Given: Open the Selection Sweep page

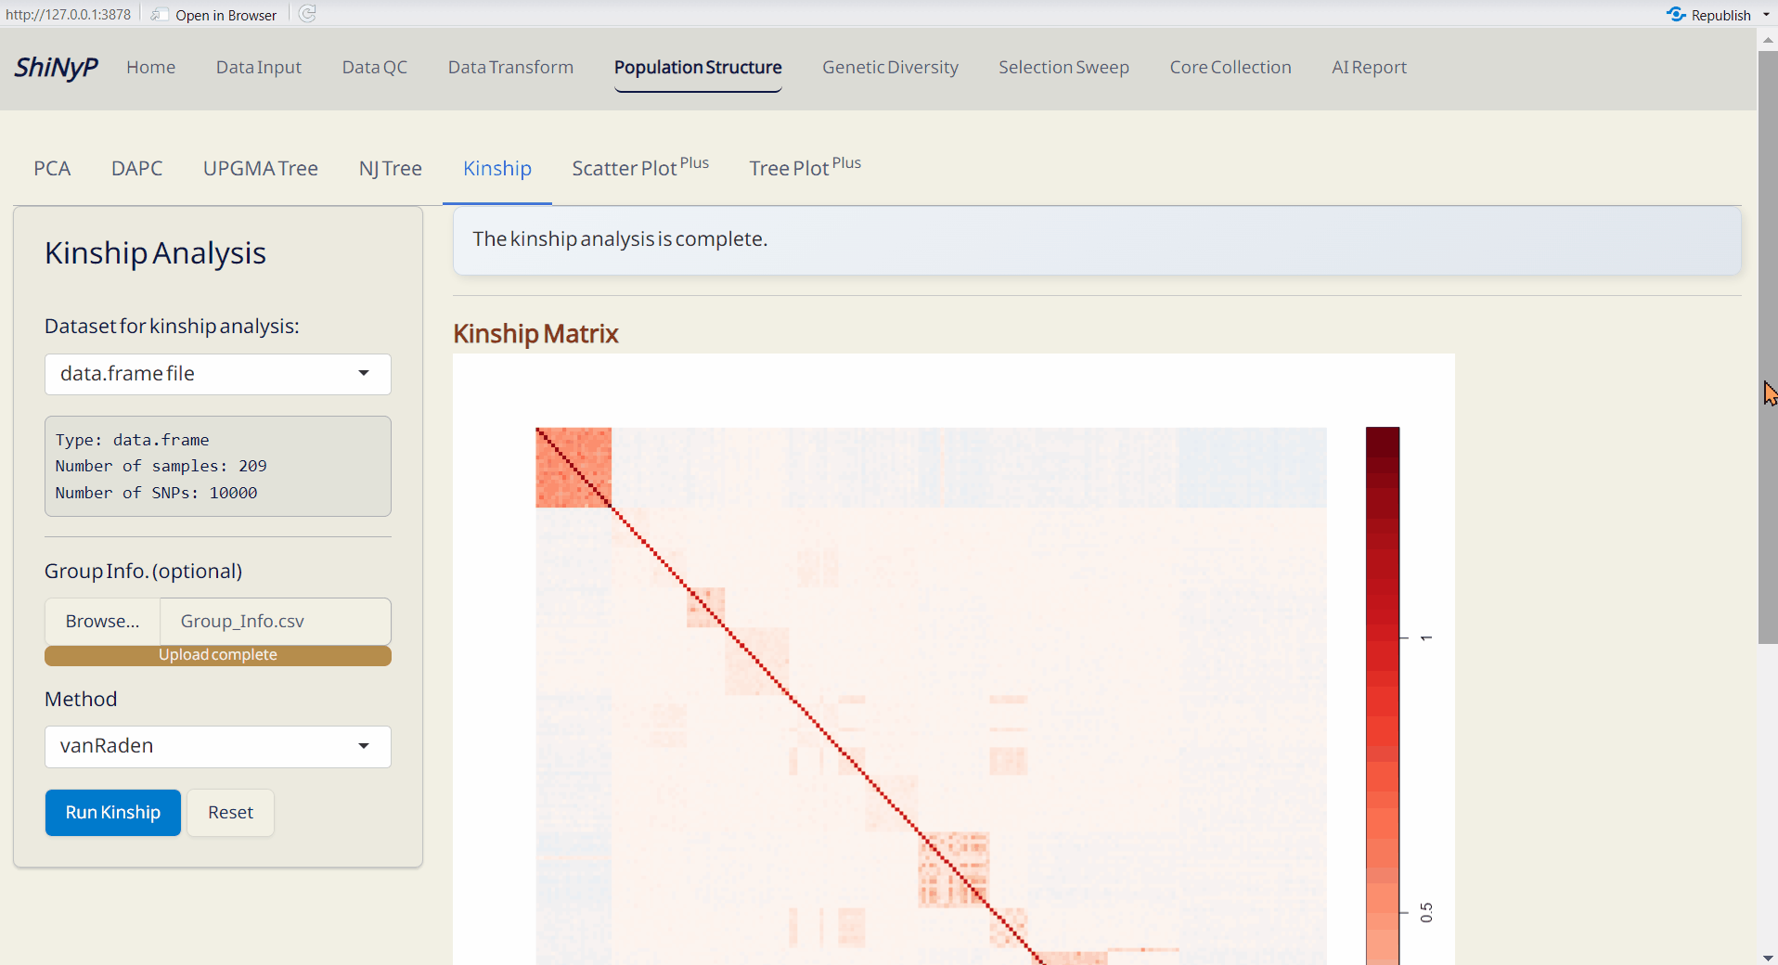Looking at the screenshot, I should pyautogui.click(x=1063, y=68).
